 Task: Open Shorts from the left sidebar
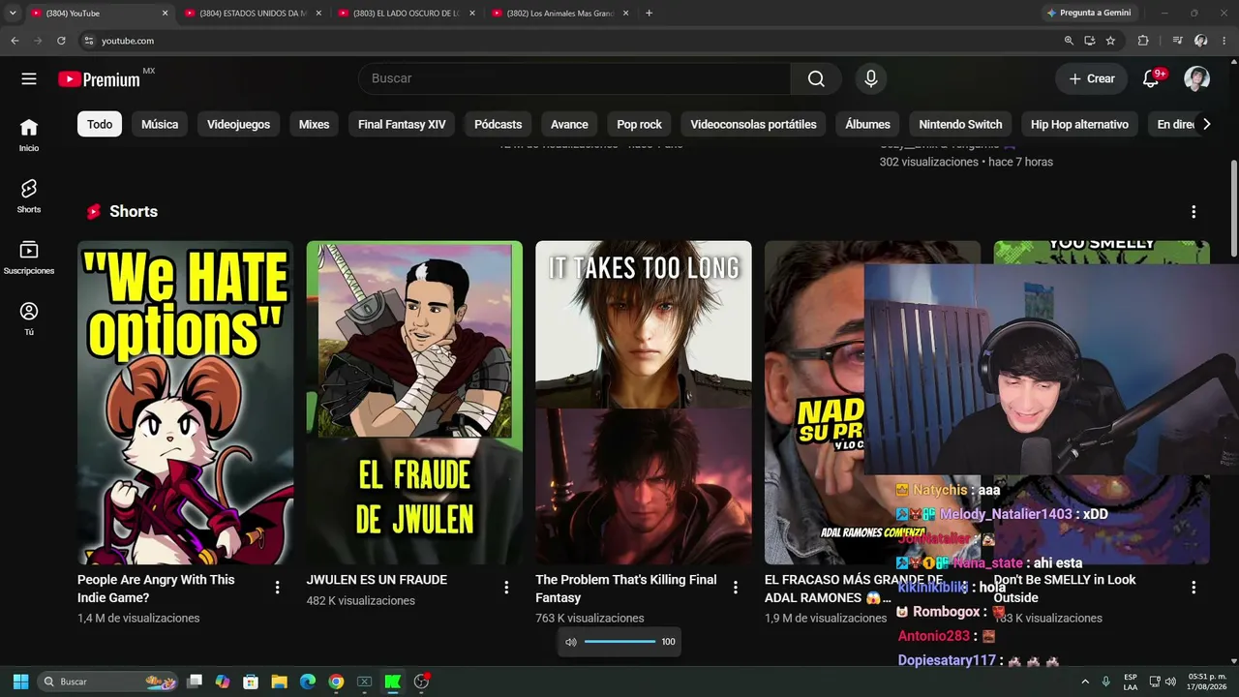point(29,197)
